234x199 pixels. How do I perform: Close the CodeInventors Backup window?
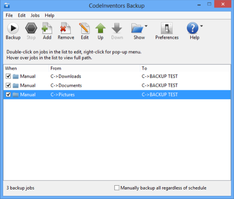(223, 4)
